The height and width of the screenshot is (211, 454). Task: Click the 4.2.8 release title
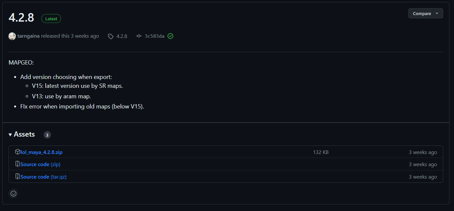click(x=21, y=18)
